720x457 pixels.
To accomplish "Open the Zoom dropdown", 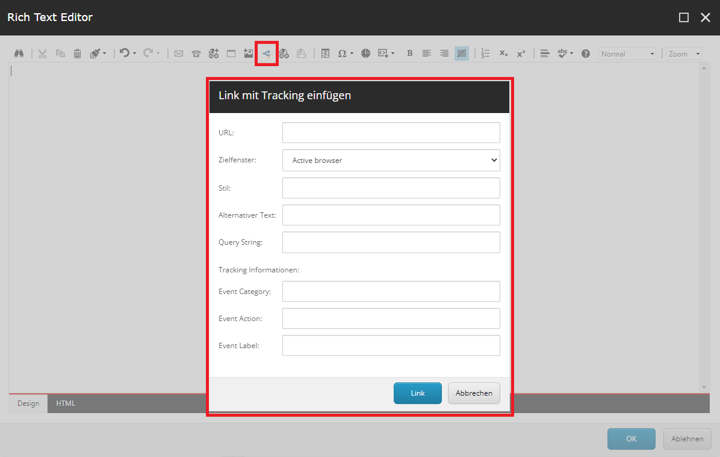I will tap(683, 54).
